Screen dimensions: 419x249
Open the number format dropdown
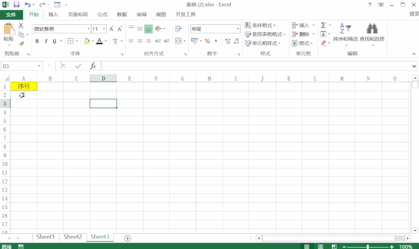(238, 29)
